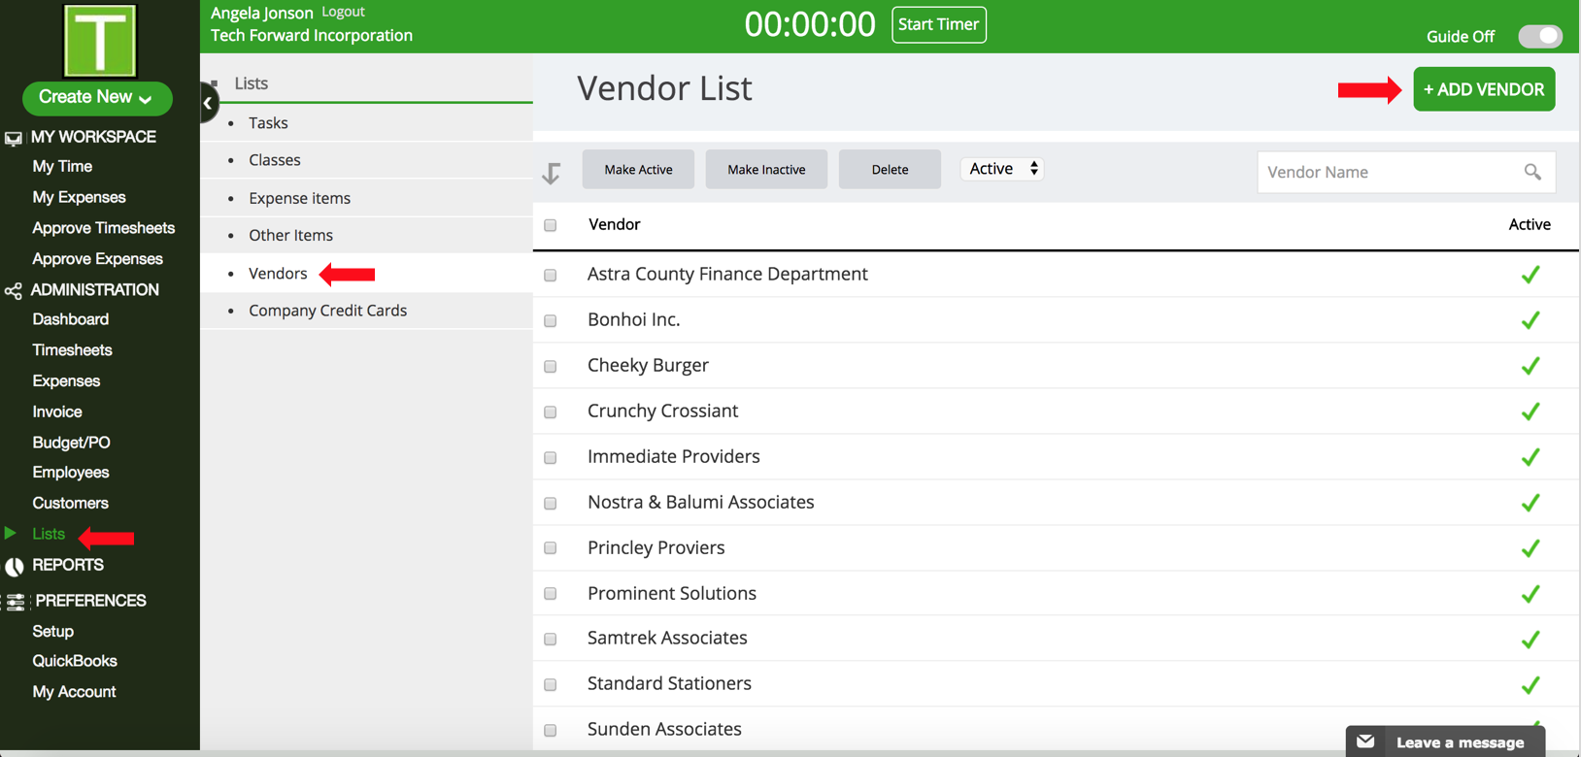Click the Preferences sliders icon

point(16,602)
